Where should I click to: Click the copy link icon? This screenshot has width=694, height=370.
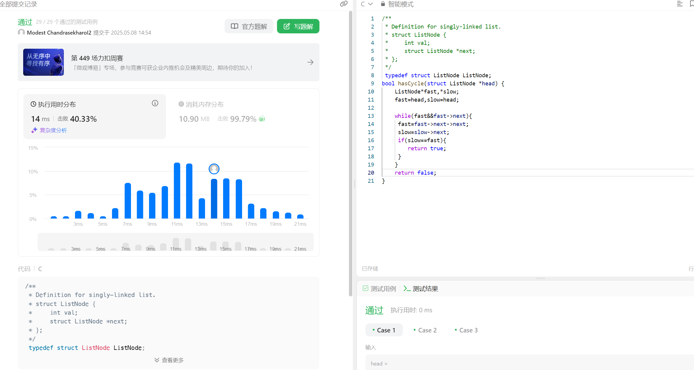point(344,4)
